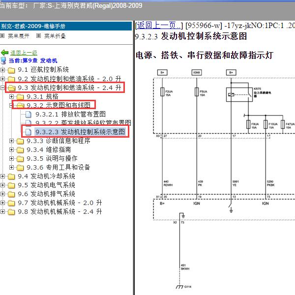Select 9.4 发动机冷却系统 tree item
Image resolution: width=295 pixels, height=295 pixels.
[46, 176]
